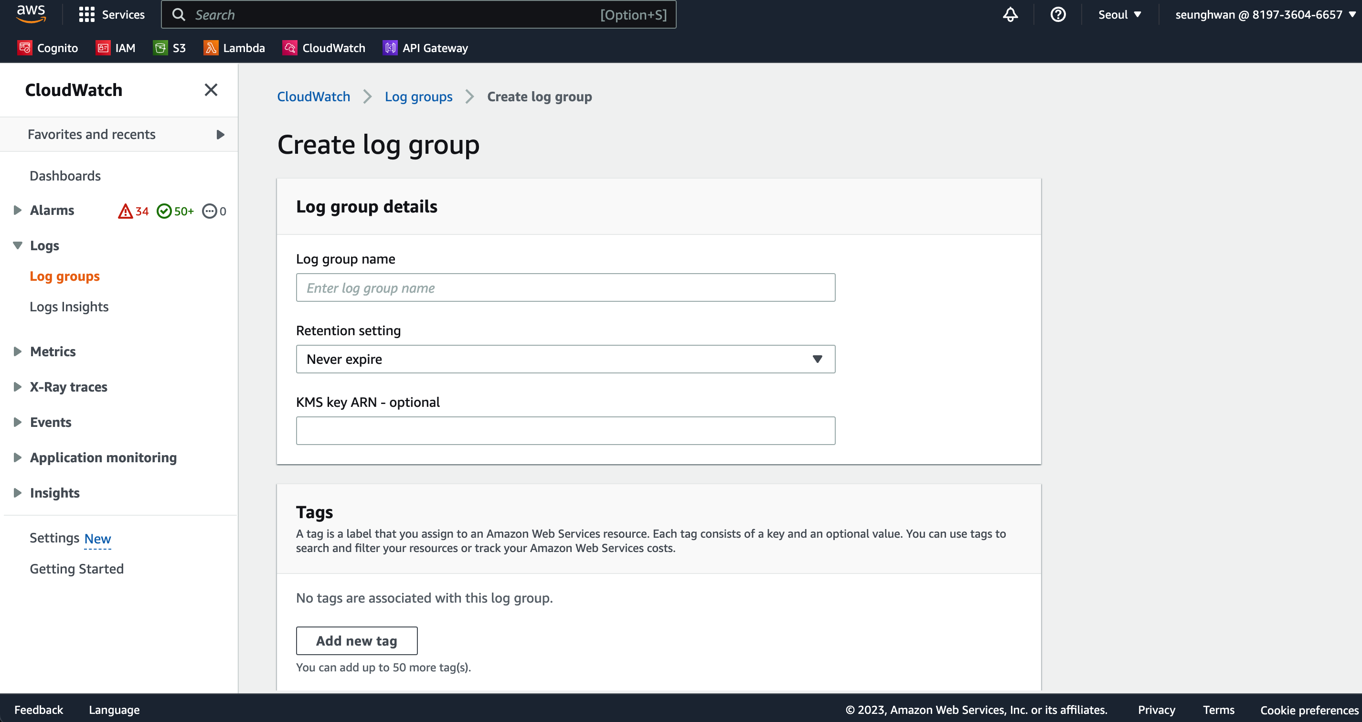Open the notifications bell
The width and height of the screenshot is (1362, 722).
(x=1010, y=14)
